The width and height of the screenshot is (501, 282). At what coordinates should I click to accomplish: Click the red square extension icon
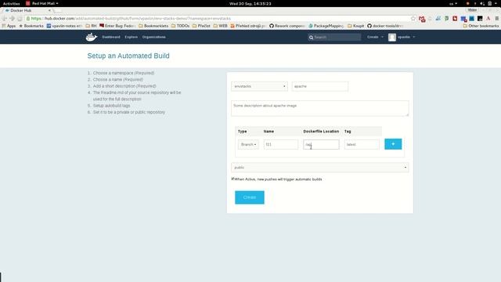click(x=455, y=19)
